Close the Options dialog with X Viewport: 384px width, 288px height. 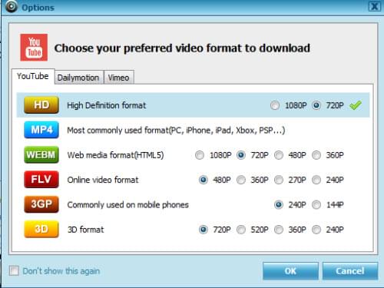pos(375,6)
